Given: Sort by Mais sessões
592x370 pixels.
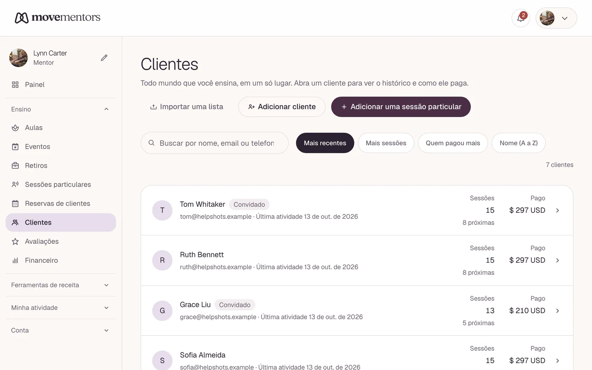Looking at the screenshot, I should click(386, 143).
